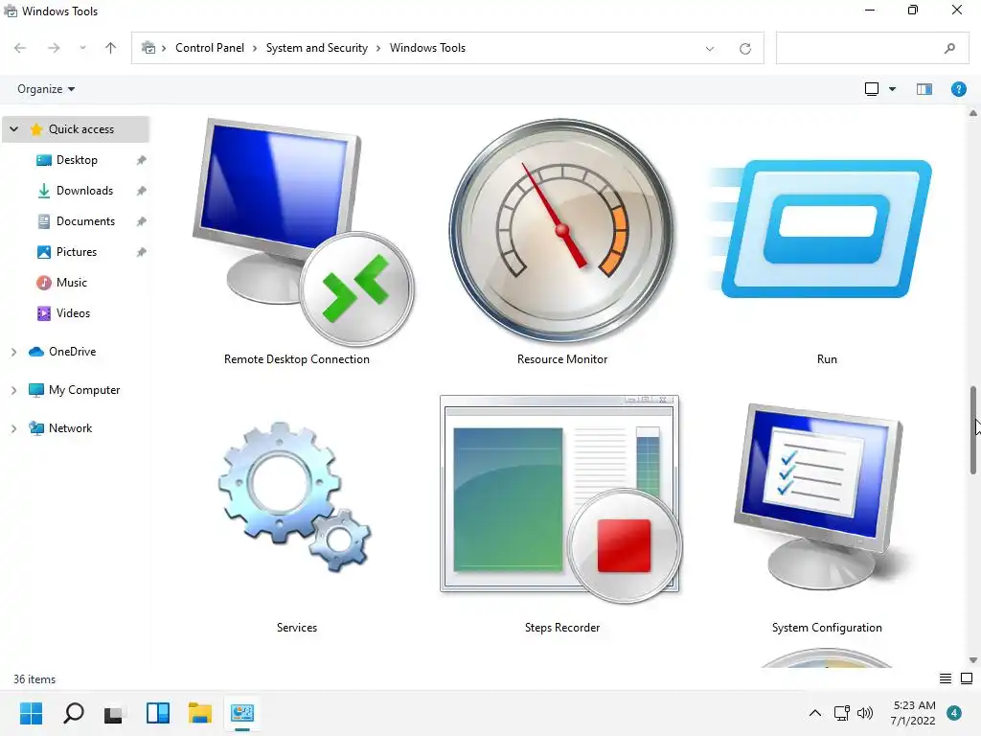981x736 pixels.
Task: Launch the Steps Recorder icon
Action: coord(561,498)
